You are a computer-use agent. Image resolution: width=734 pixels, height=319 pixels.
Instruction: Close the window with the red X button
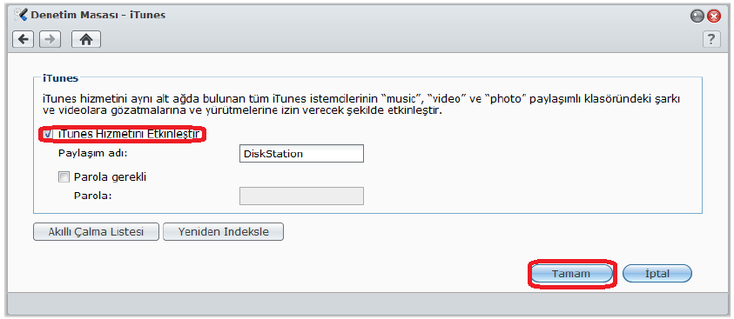click(x=713, y=17)
